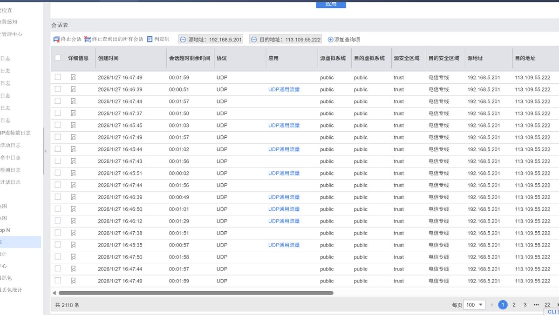The height and width of the screenshot is (315, 559).
Task: Open the 活动日志 sidebar item
Action: click(10, 145)
